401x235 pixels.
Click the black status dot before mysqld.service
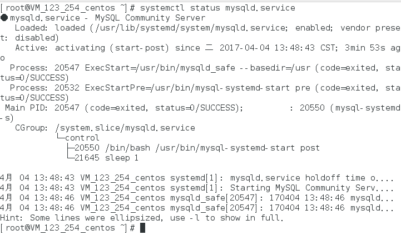[4, 18]
